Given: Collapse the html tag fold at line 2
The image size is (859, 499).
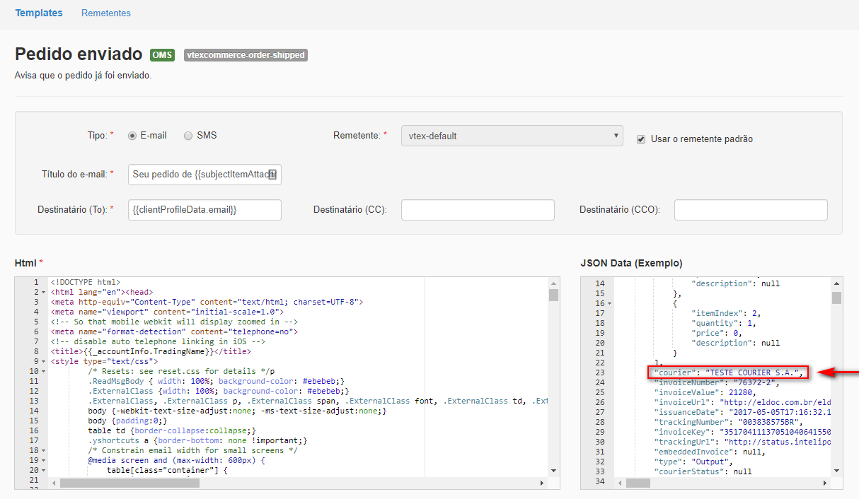Looking at the screenshot, I should pyautogui.click(x=44, y=290).
